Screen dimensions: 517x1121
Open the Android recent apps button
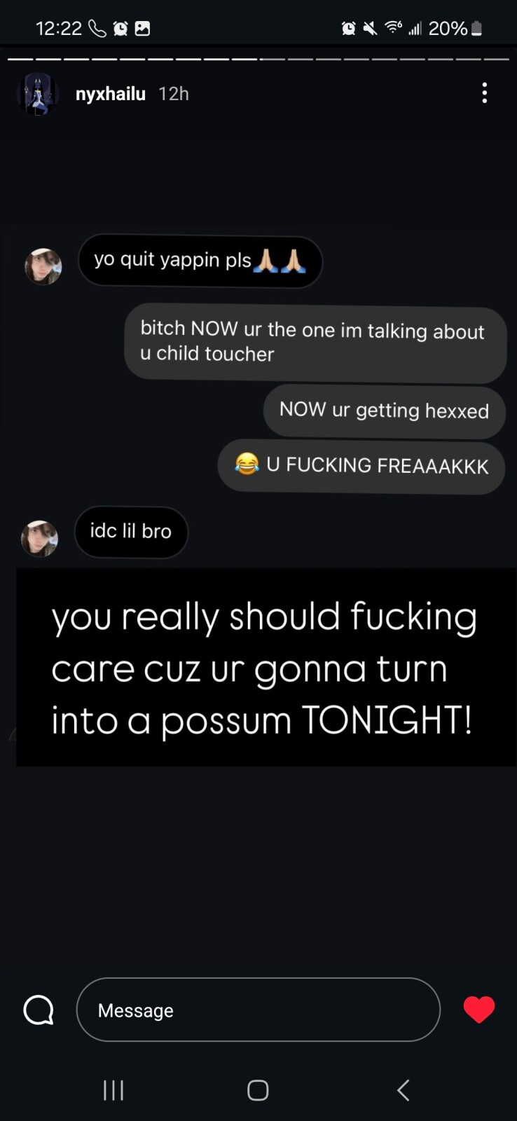point(113,1090)
